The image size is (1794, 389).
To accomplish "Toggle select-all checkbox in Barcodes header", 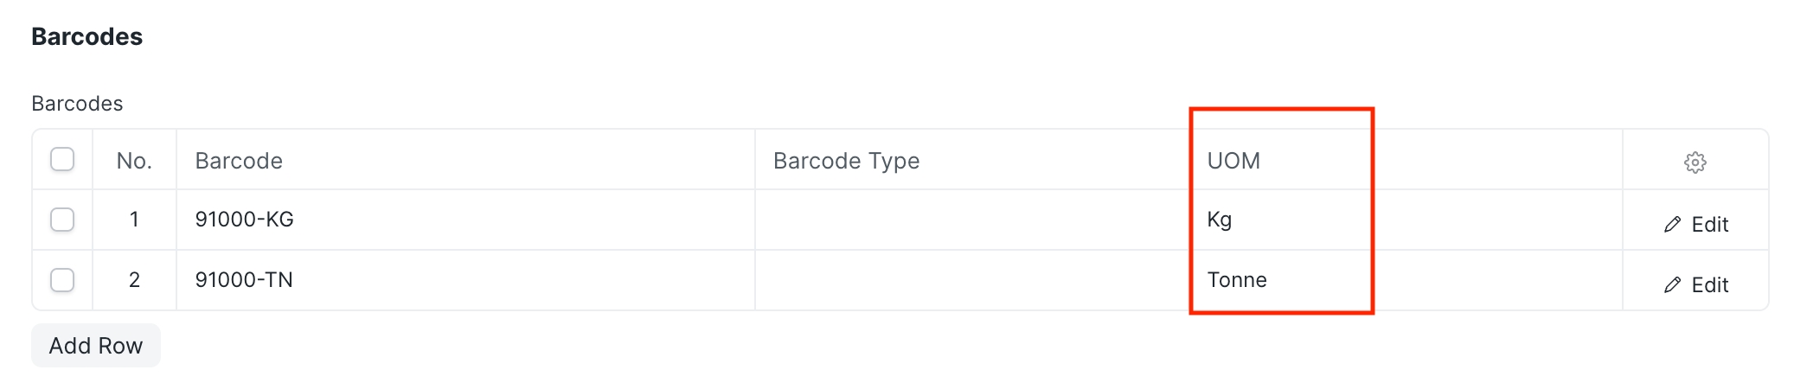I will [x=62, y=160].
